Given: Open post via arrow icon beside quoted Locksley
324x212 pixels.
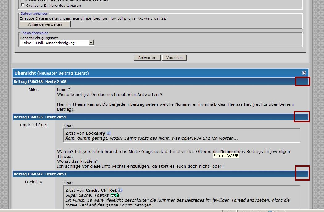Looking at the screenshot, I should 109,133.
